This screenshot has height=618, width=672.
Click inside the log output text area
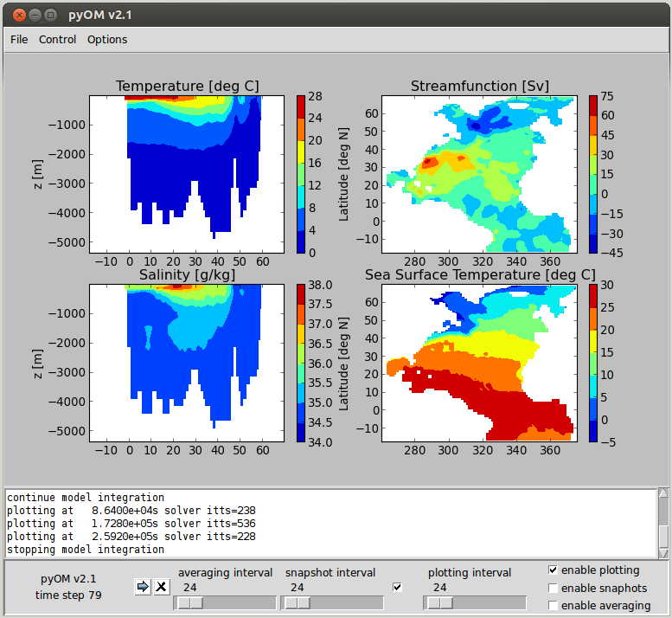coord(329,523)
